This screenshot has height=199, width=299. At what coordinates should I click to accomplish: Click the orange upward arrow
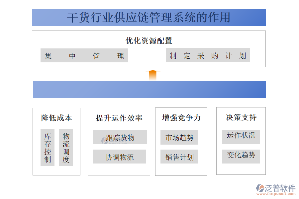[x=153, y=75]
